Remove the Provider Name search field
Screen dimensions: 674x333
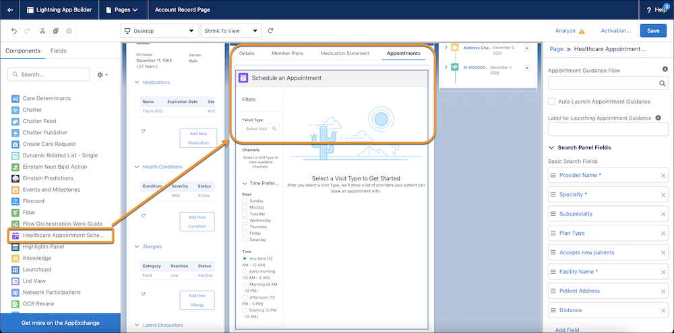(663, 176)
